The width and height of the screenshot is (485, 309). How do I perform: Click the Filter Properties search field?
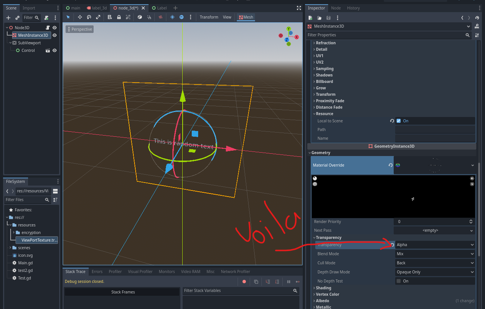click(389, 35)
